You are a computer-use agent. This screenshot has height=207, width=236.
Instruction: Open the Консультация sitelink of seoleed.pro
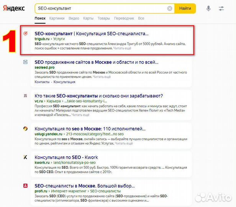tap(64, 82)
